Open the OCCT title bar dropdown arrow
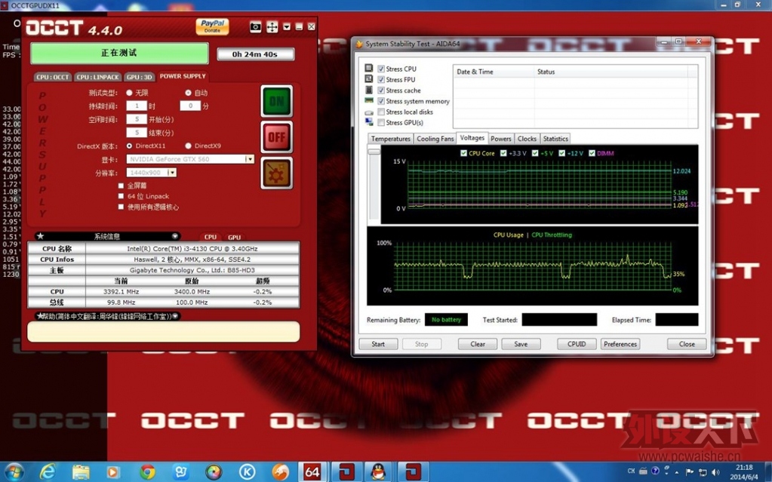Screen dimensions: 772x482 287,27
